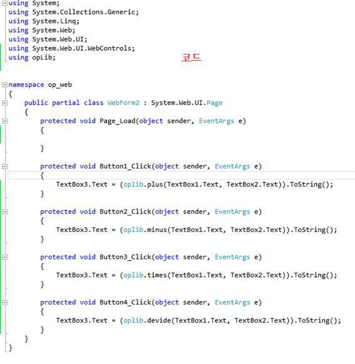Click the 'public partial class' keywords
This screenshot has width=355, height=364.
pos(64,103)
